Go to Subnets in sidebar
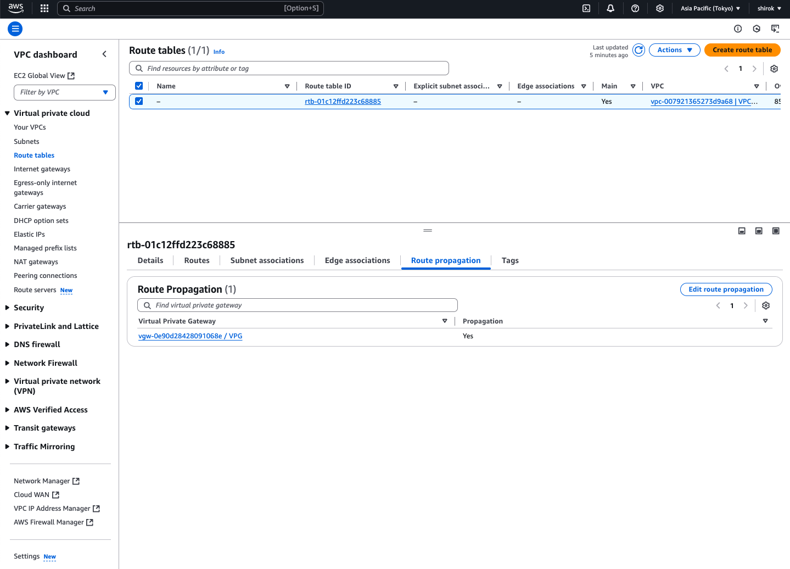Screen dimensions: 790x569 click(x=26, y=142)
